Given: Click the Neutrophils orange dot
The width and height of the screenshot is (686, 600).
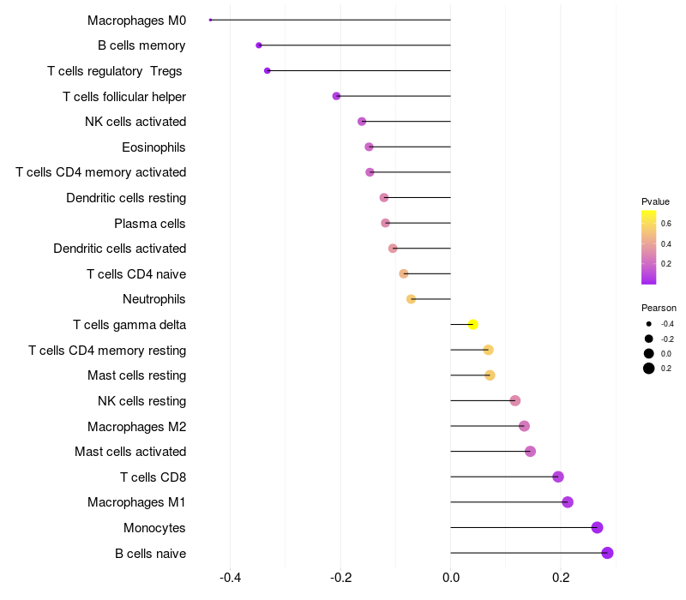Looking at the screenshot, I should (411, 299).
